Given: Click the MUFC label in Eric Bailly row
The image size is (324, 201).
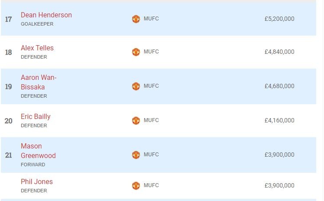Looking at the screenshot, I should tap(151, 120).
